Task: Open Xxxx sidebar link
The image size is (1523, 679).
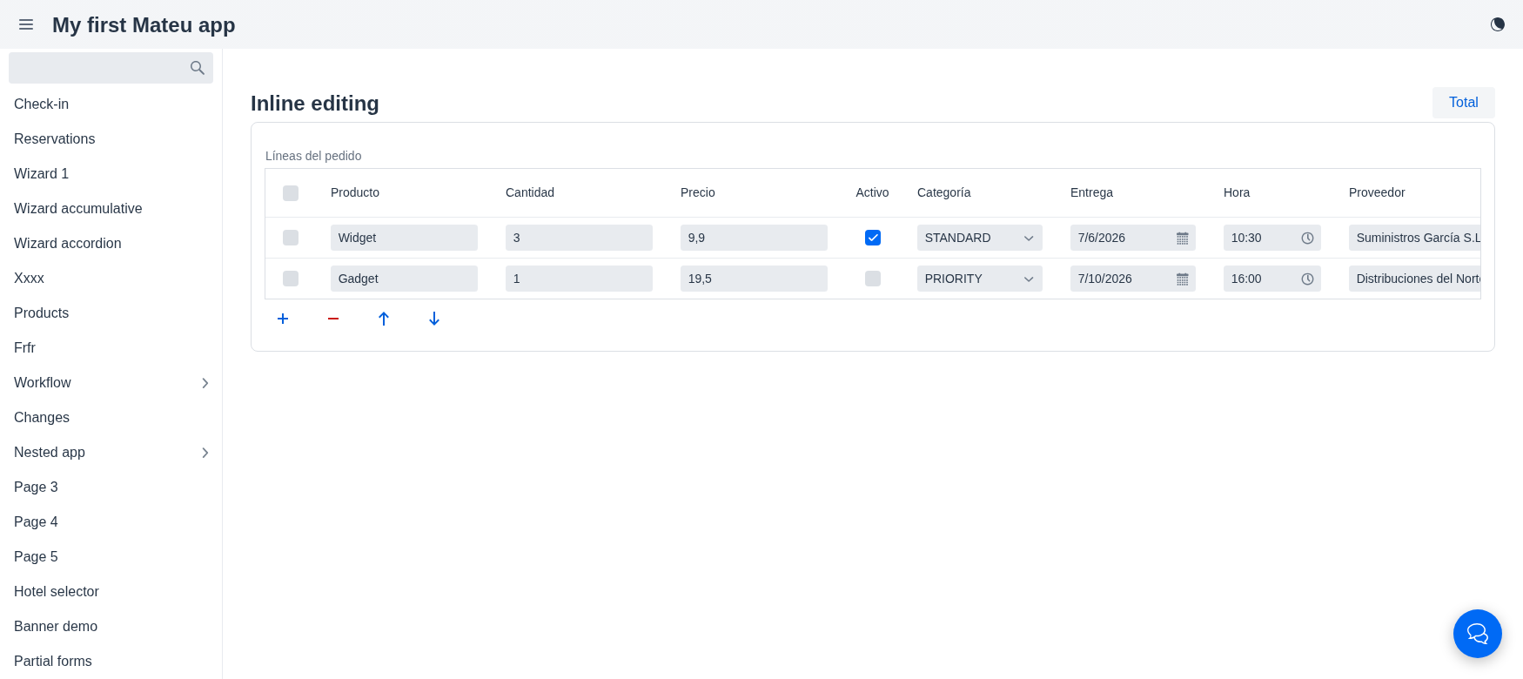Action: tap(29, 278)
